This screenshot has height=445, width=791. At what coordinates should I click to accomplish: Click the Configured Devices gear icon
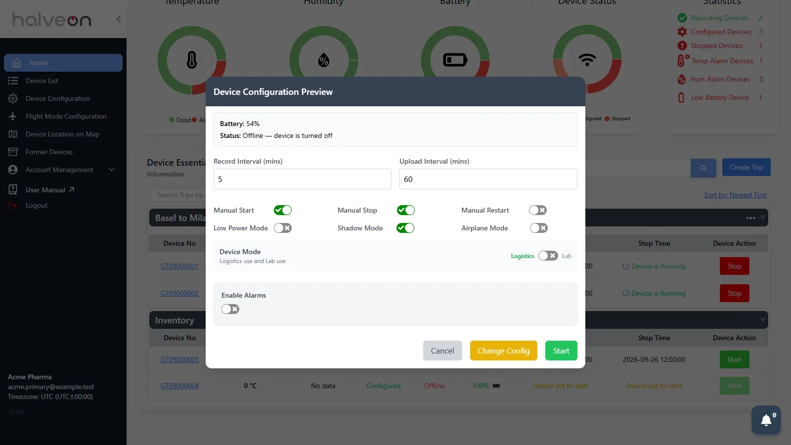point(682,32)
